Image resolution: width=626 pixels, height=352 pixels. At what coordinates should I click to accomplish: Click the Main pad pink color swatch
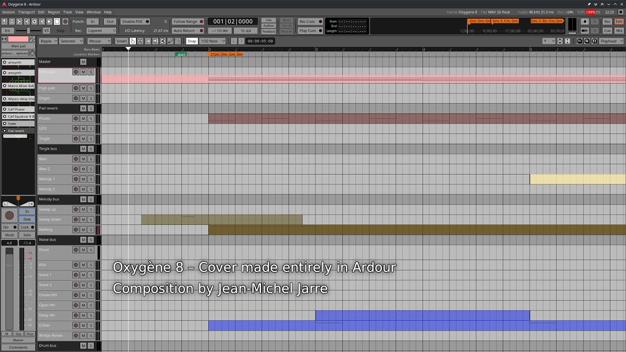(x=18, y=39)
